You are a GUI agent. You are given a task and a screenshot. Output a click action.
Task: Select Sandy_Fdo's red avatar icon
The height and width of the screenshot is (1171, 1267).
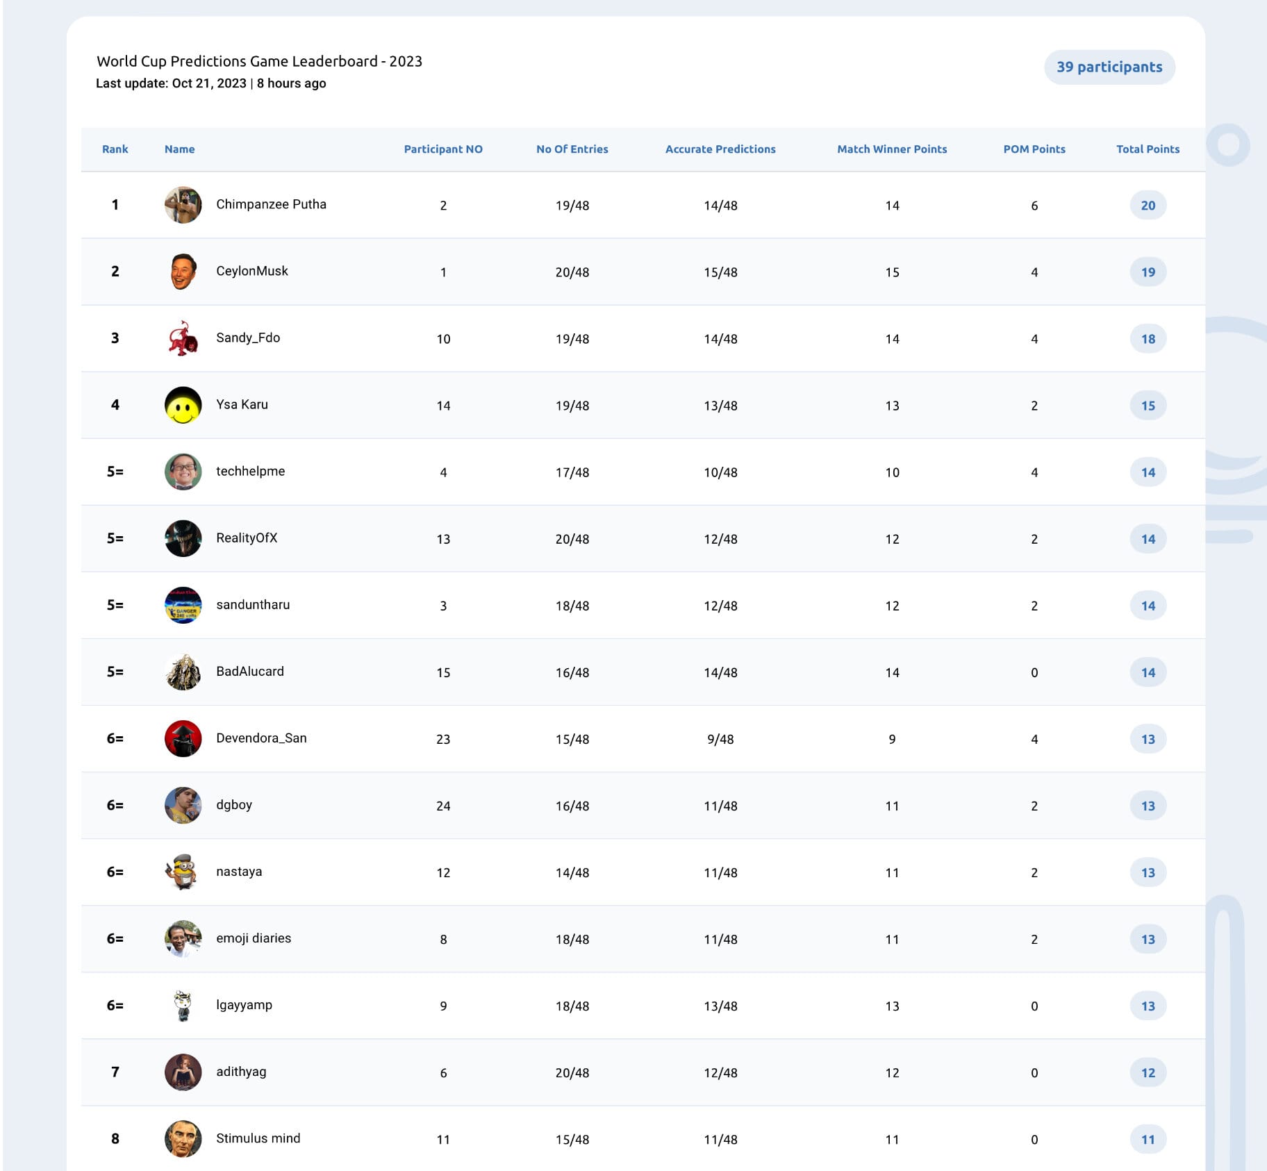pos(183,338)
